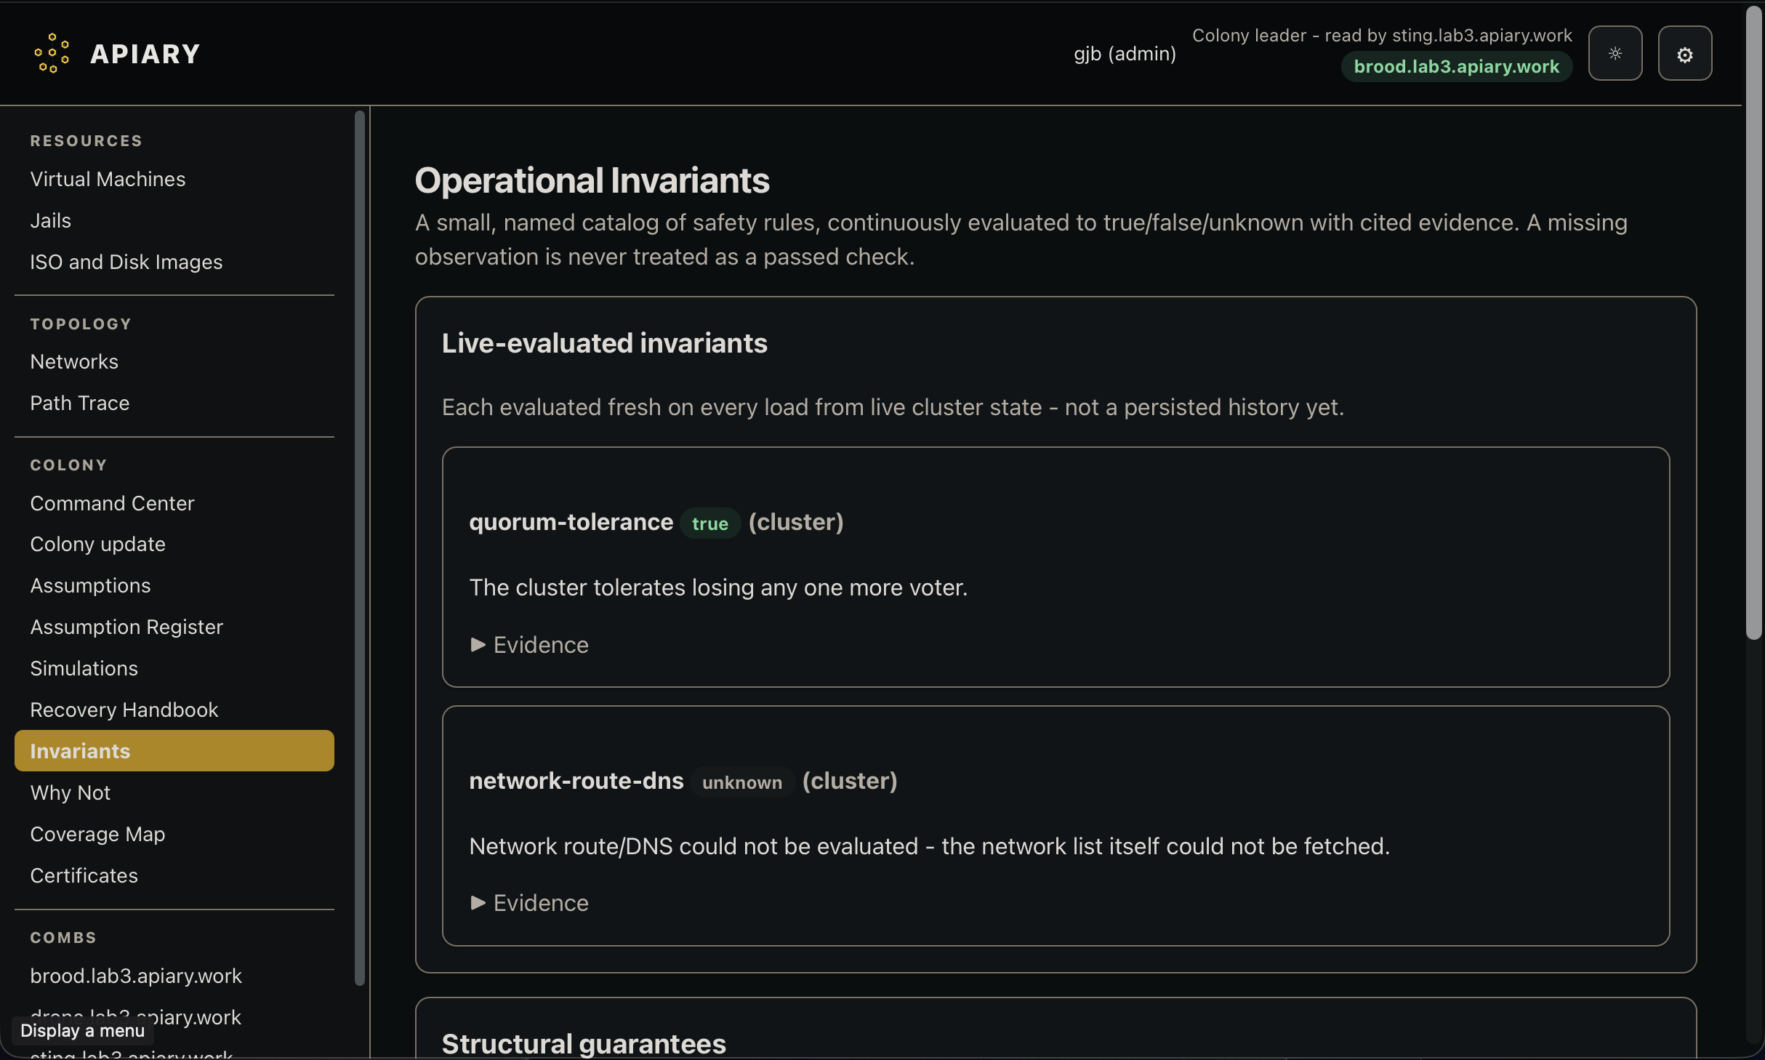This screenshot has height=1060, width=1765.
Task: Click the APIARY brand title
Action: [x=145, y=54]
